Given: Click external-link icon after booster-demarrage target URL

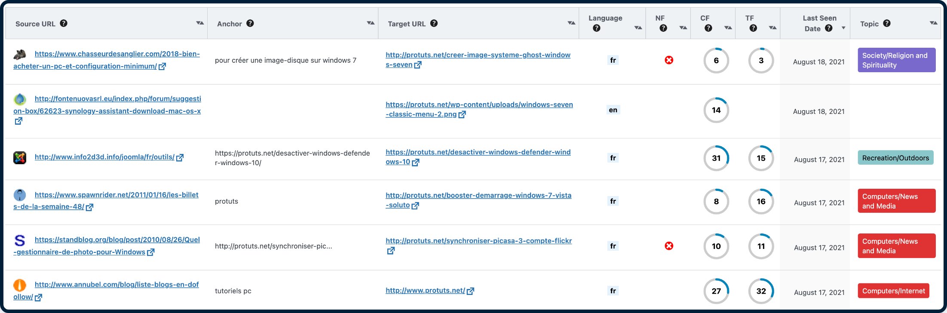Looking at the screenshot, I should coord(415,206).
